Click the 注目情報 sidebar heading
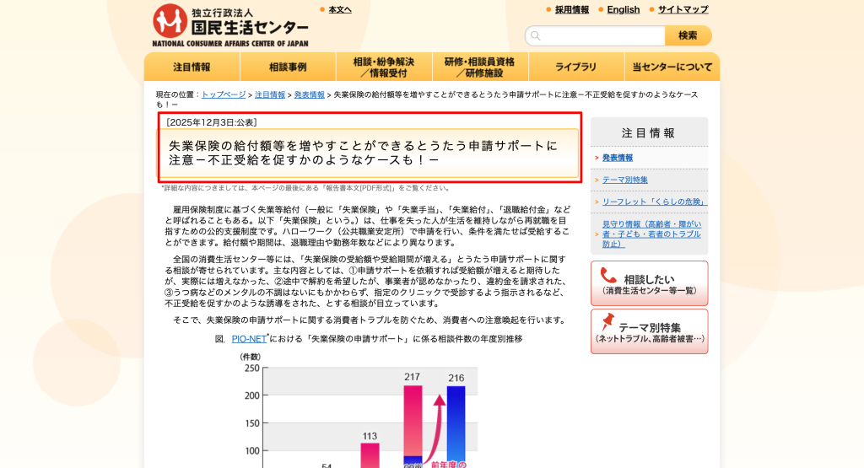864x468 pixels. [649, 132]
